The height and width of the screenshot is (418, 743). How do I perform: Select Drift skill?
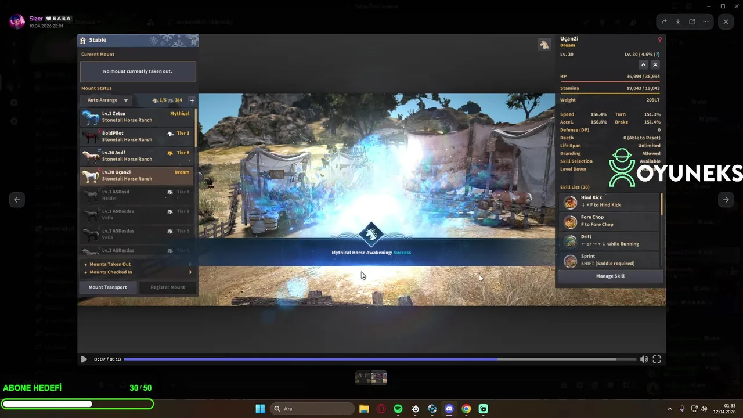tap(609, 240)
